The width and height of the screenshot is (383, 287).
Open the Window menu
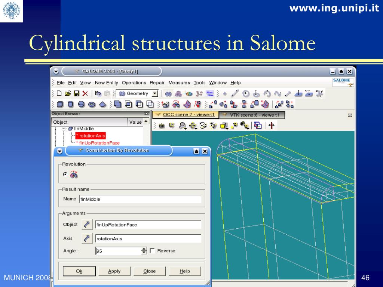pos(218,83)
